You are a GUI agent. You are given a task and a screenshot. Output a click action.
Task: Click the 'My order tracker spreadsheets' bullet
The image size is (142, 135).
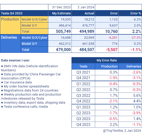25,86
